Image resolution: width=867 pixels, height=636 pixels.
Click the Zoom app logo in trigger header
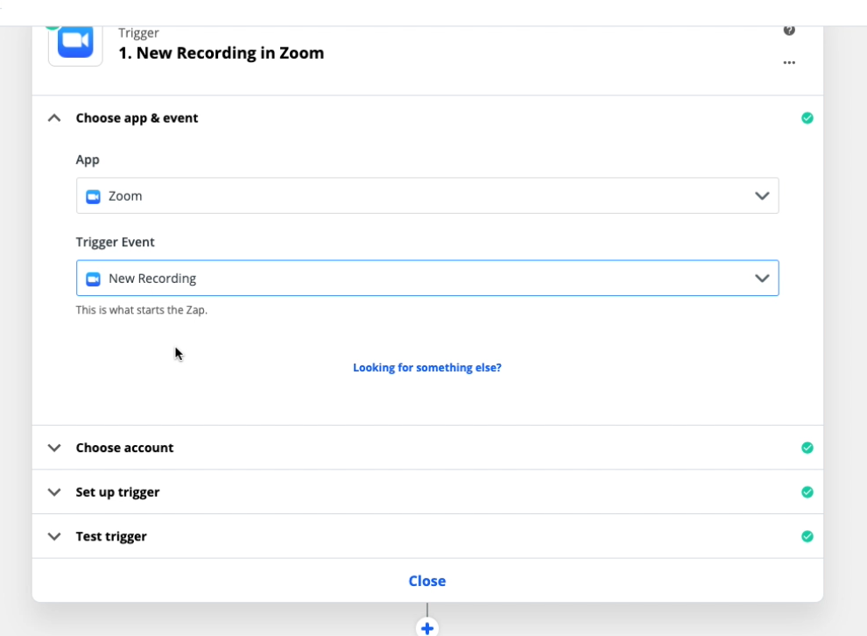75,42
